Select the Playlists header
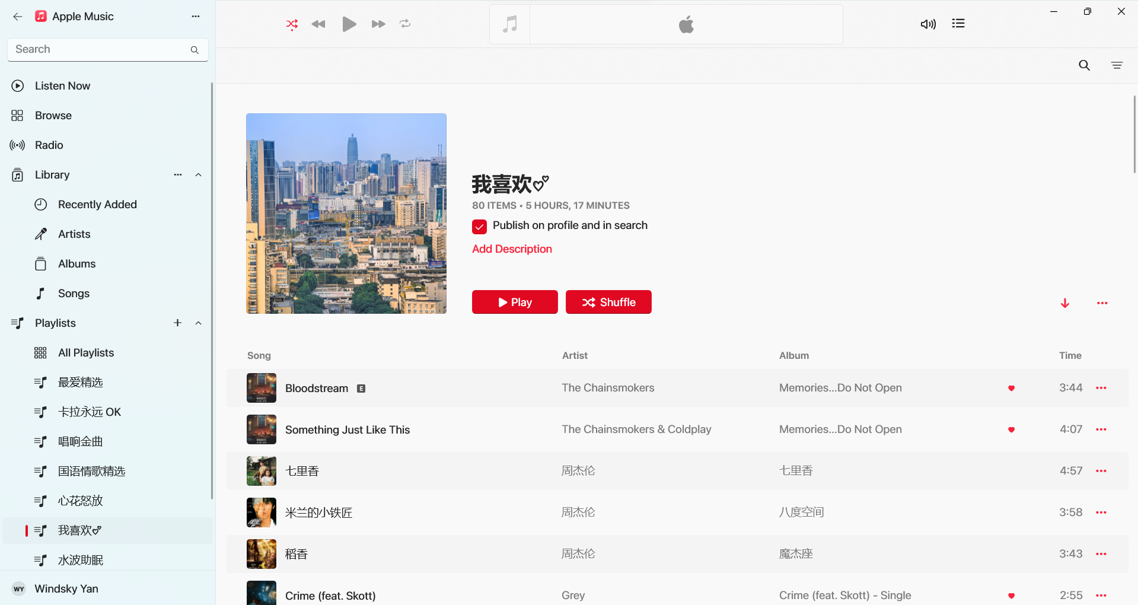This screenshot has height=605, width=1138. [x=55, y=323]
